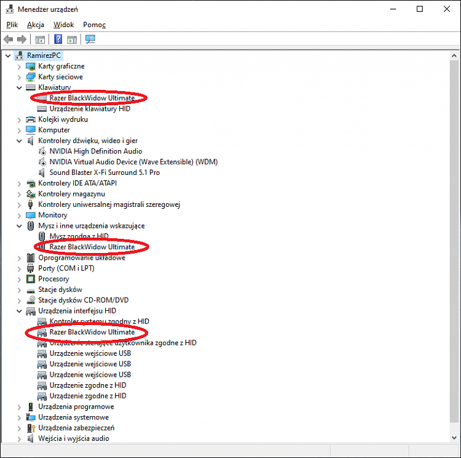Open the Akcja menu
This screenshot has width=461, height=458.
(36, 25)
